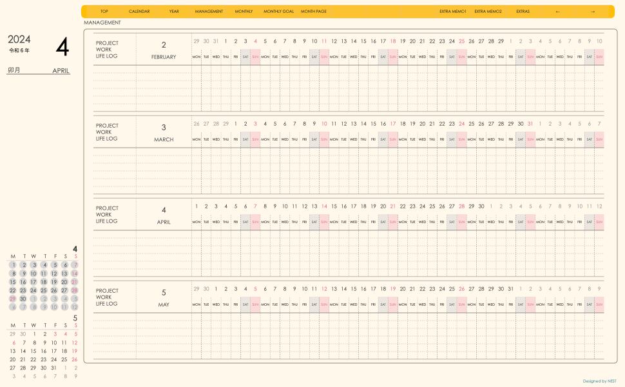The image size is (625, 387).
Task: Go to the EXTRAS tab
Action: (x=523, y=12)
